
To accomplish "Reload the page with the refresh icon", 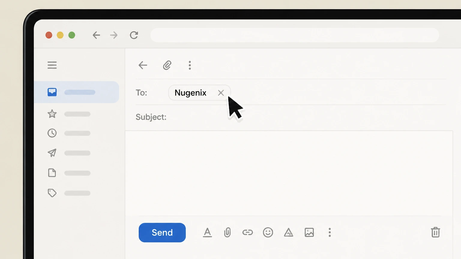I will (134, 35).
